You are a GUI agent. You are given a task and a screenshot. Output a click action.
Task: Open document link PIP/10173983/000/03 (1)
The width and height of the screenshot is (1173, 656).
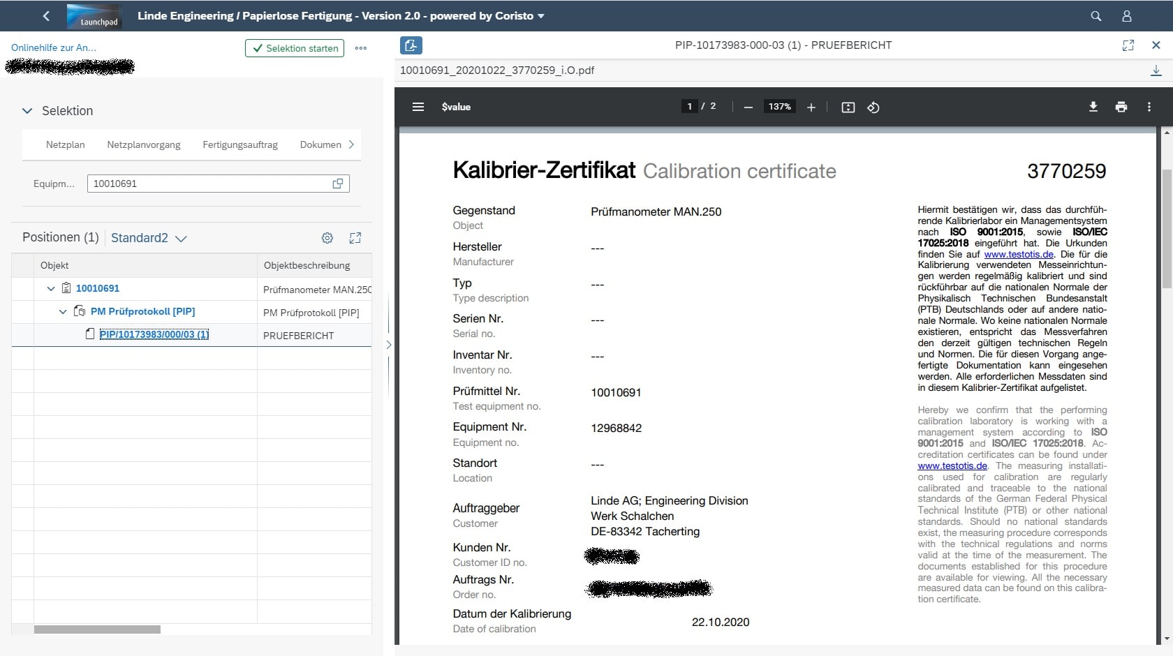click(154, 334)
